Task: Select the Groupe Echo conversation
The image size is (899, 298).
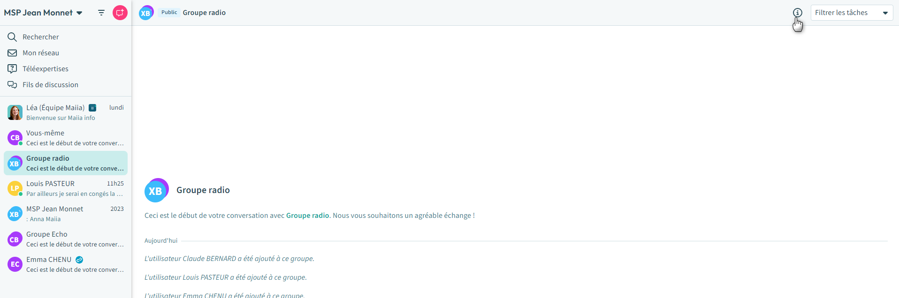Action: coord(66,239)
